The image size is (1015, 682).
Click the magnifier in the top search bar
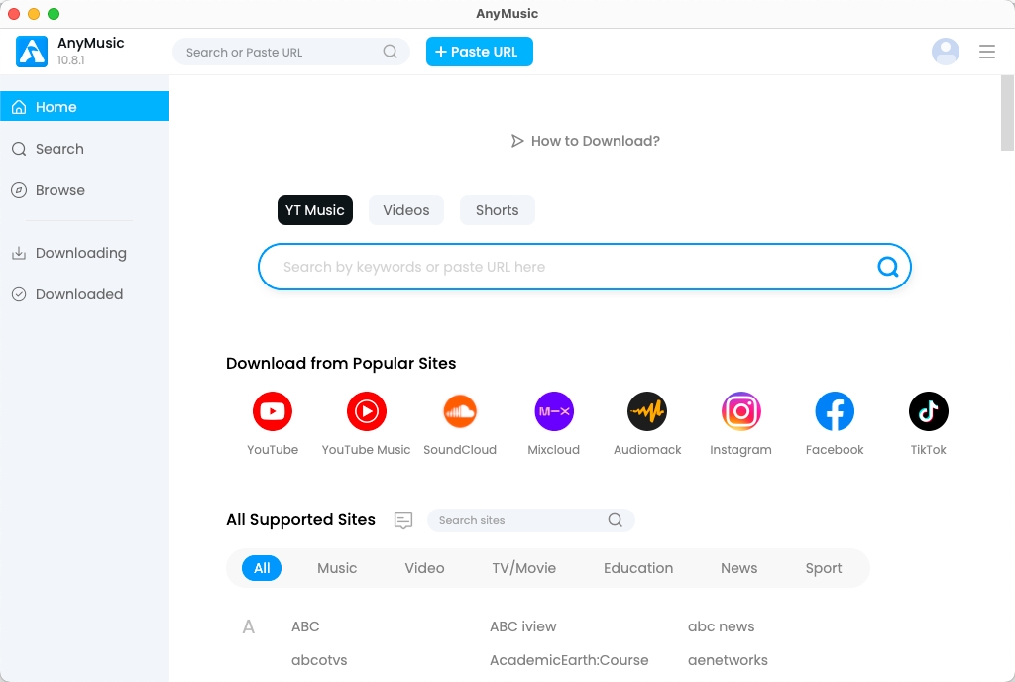click(390, 52)
